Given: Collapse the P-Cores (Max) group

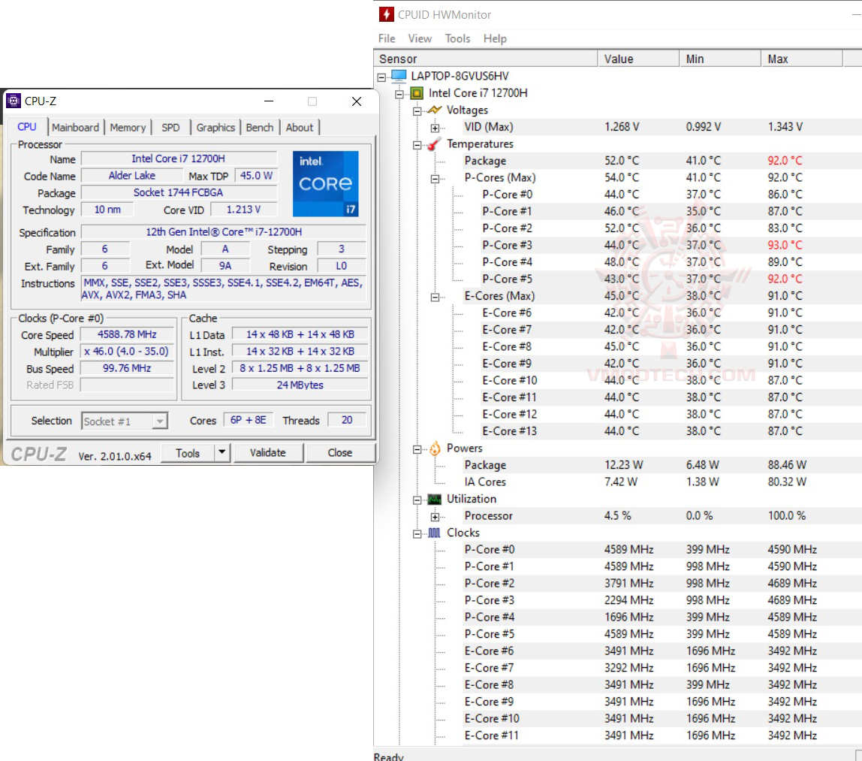Looking at the screenshot, I should pyautogui.click(x=435, y=179).
